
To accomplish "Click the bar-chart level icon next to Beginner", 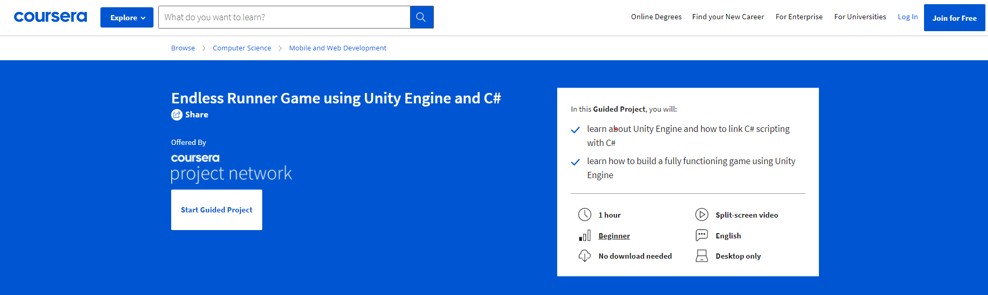I will [x=585, y=235].
